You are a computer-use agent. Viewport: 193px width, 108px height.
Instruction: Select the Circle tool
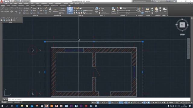point(11,10)
